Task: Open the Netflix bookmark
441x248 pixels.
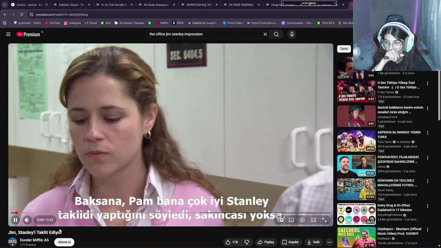Action: [162, 23]
